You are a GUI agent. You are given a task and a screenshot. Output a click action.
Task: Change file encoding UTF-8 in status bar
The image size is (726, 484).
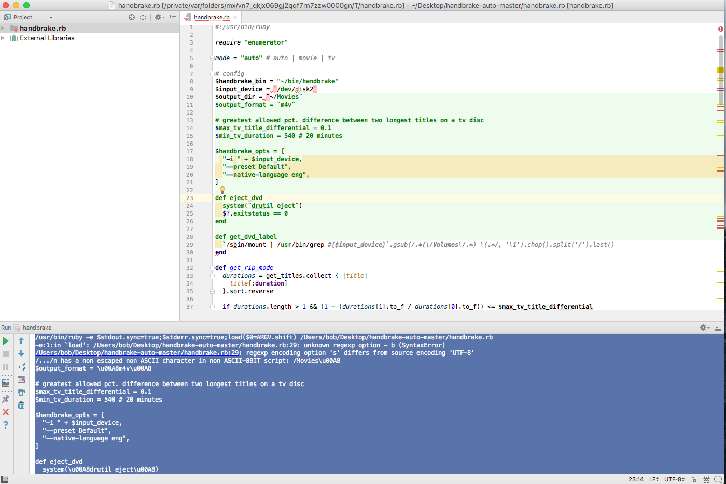point(675,479)
